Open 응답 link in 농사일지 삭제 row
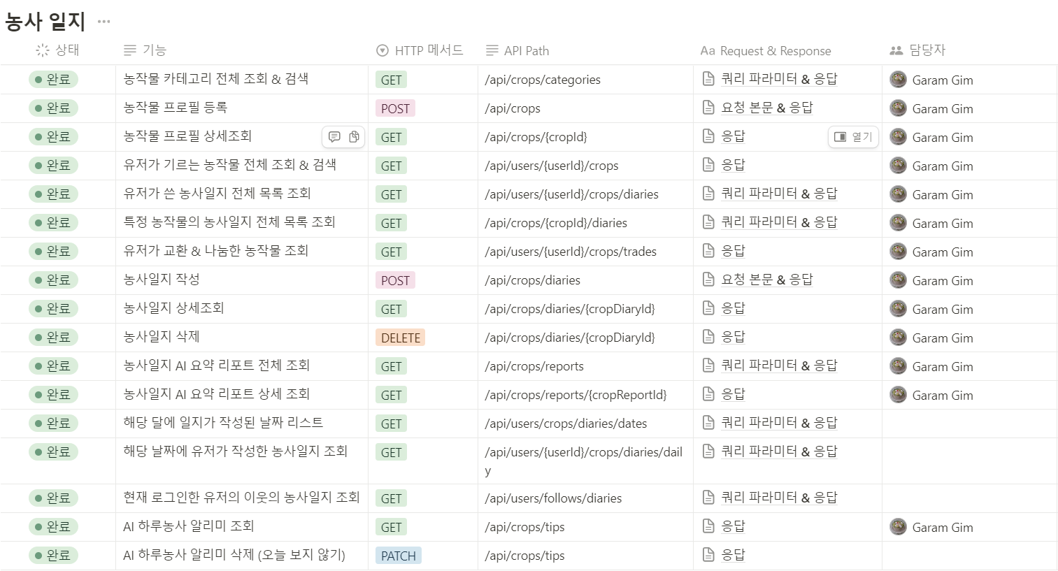This screenshot has width=1058, height=571. [x=734, y=337]
